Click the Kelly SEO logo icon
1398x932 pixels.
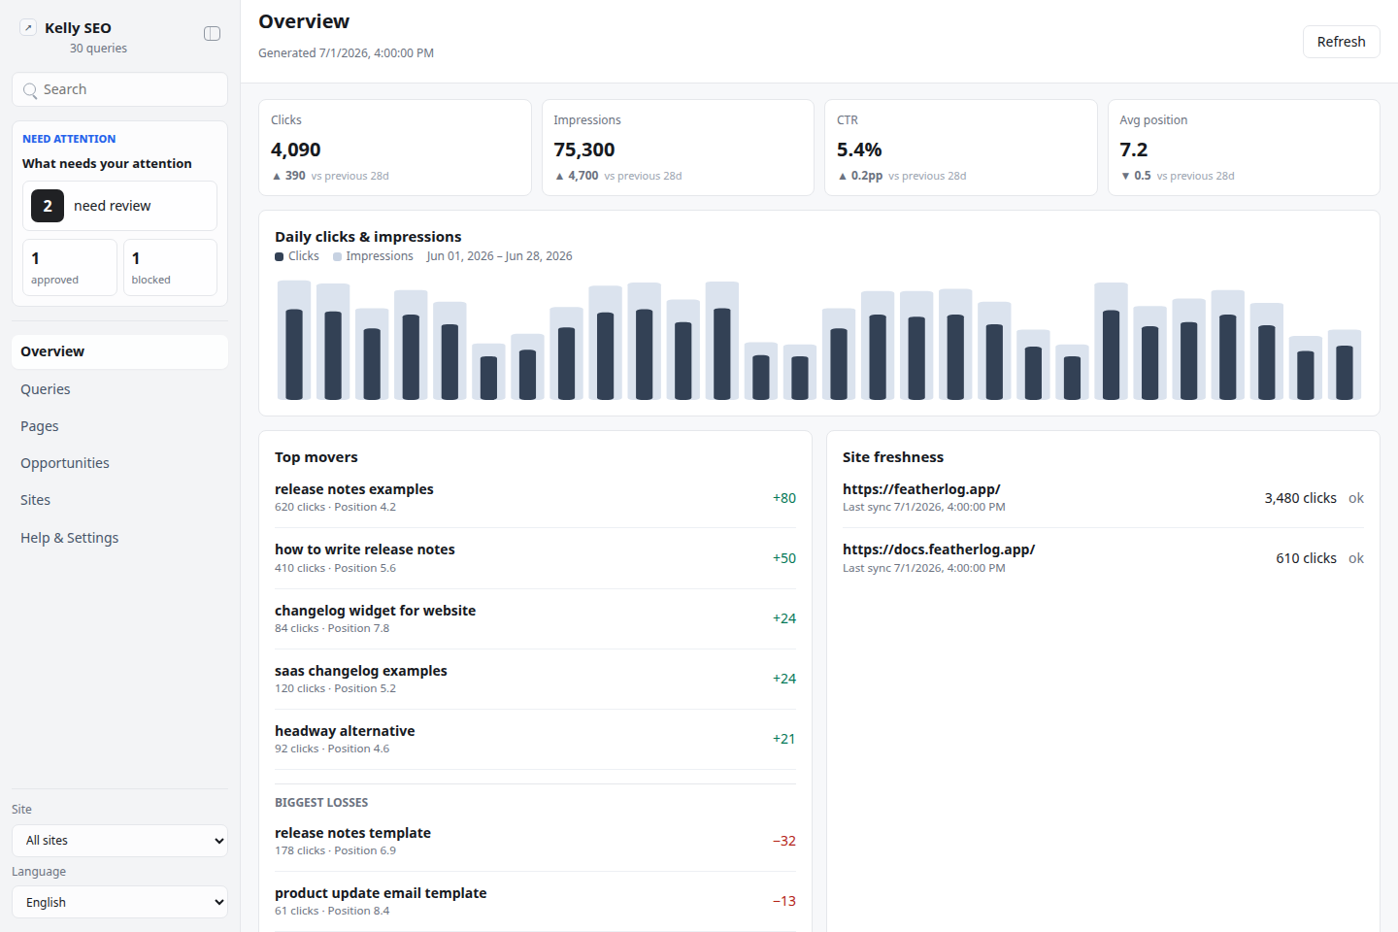tap(28, 28)
